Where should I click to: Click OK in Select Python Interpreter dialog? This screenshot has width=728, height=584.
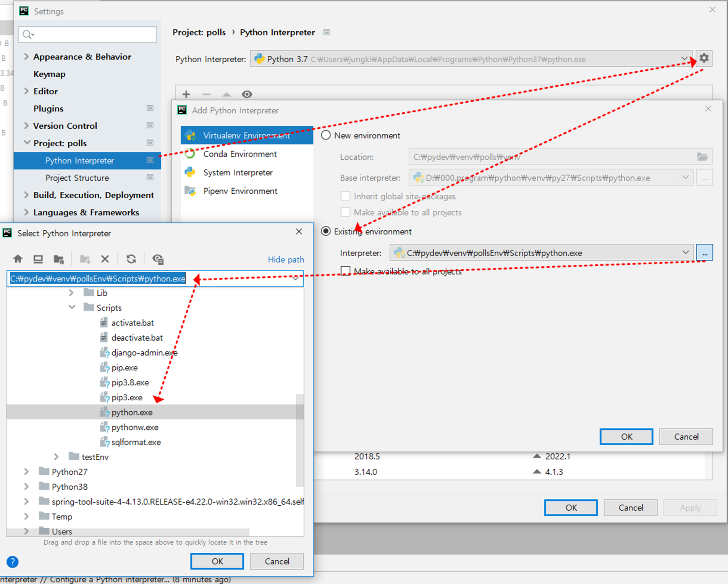[x=217, y=561]
